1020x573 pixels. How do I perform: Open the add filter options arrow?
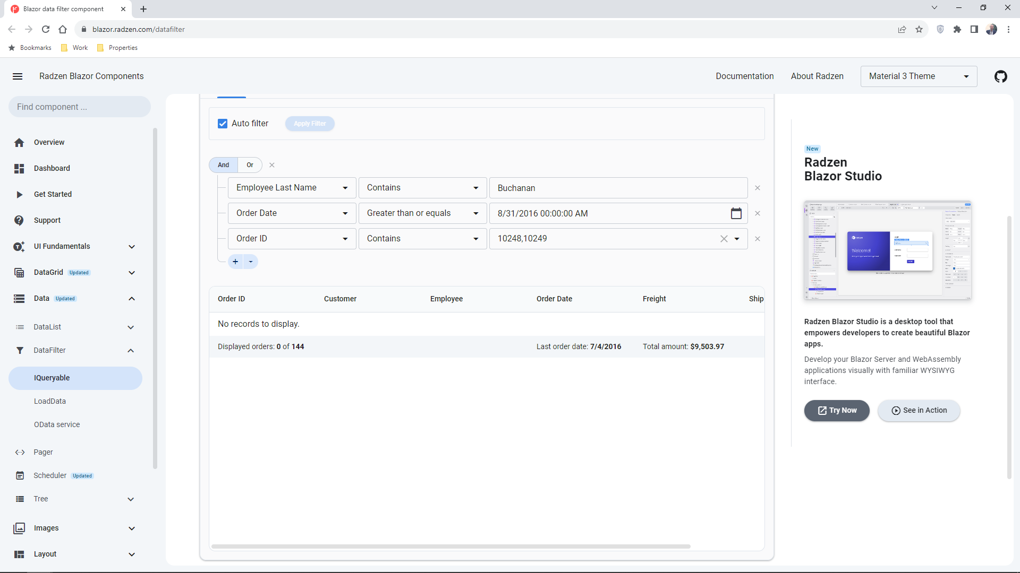point(251,262)
